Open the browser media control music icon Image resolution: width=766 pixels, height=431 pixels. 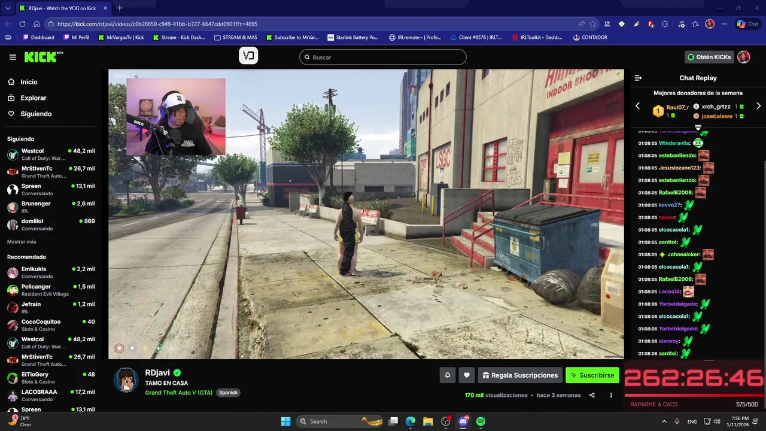click(681, 24)
